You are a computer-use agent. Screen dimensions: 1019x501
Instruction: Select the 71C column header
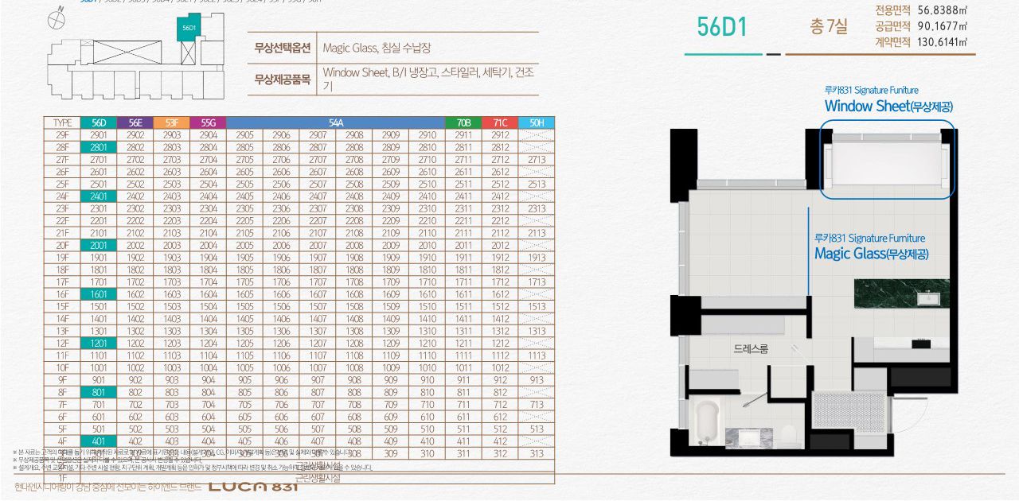click(501, 122)
